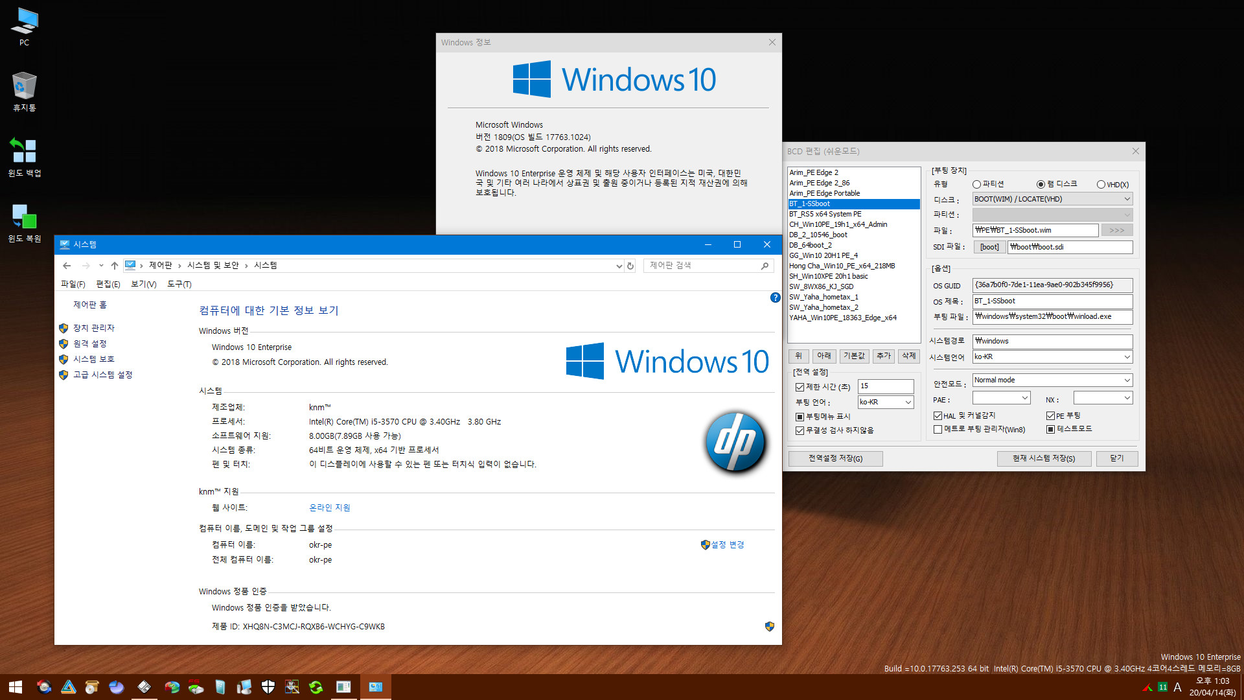Click the [boot] SDI file button
The height and width of the screenshot is (700, 1244).
[x=989, y=248]
